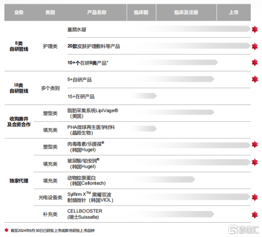Click the 光电设备类 category label

pos(50,197)
